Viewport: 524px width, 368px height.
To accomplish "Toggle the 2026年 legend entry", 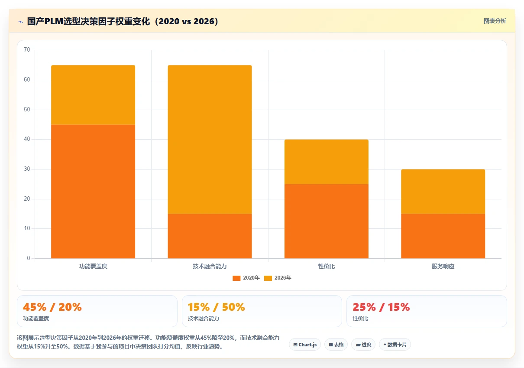I will coord(278,278).
